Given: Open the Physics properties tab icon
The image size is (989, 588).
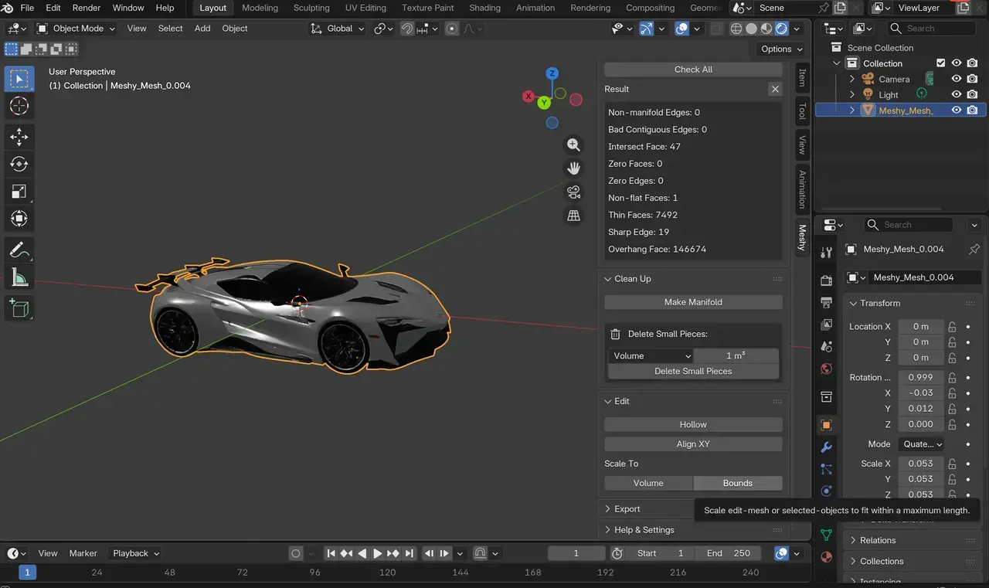Looking at the screenshot, I should point(826,491).
